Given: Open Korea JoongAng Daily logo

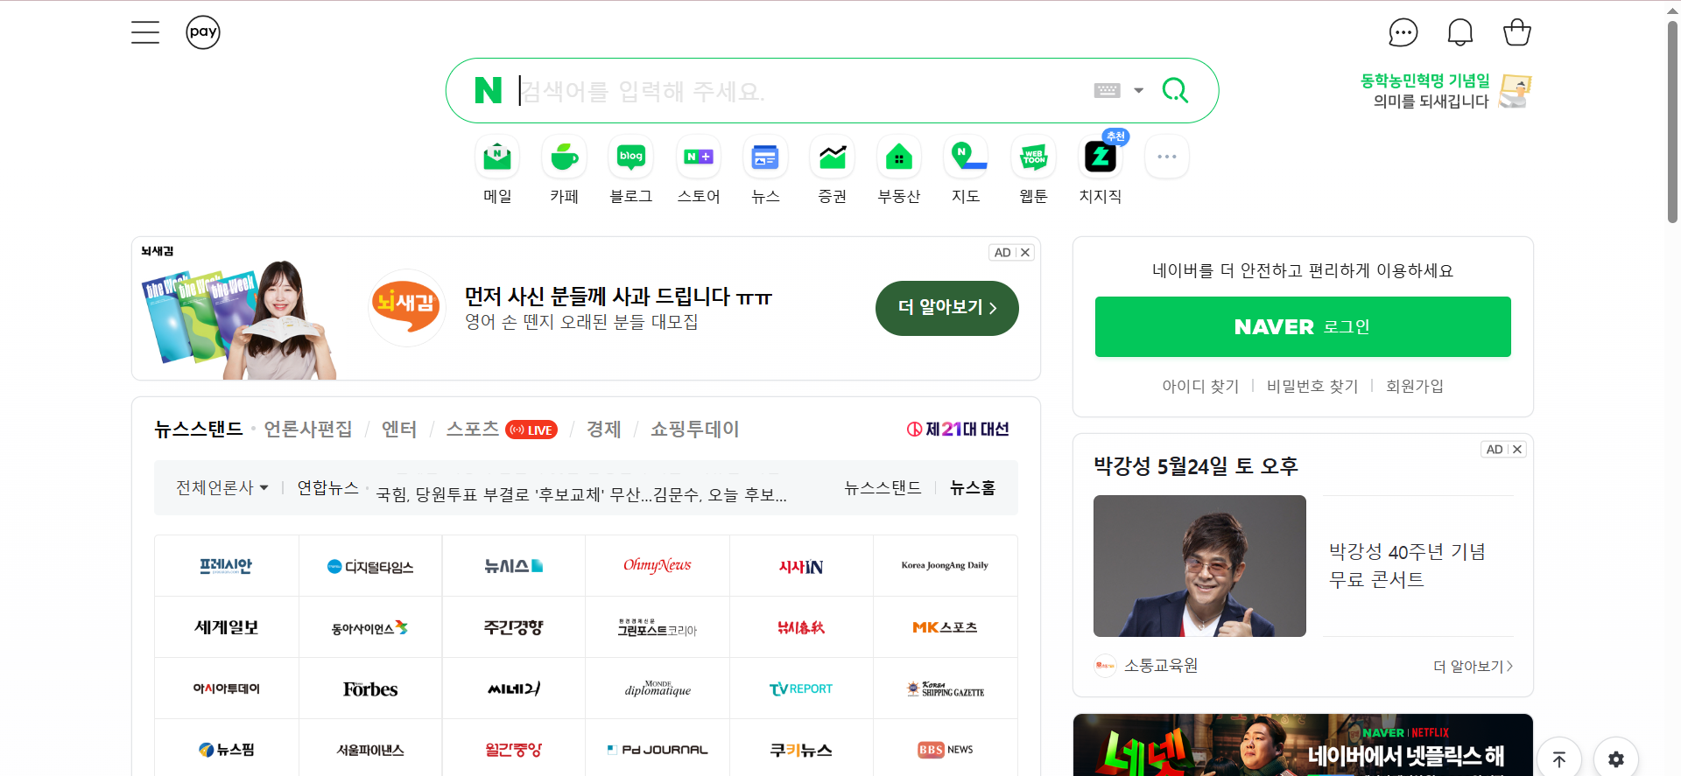Looking at the screenshot, I should (x=946, y=566).
